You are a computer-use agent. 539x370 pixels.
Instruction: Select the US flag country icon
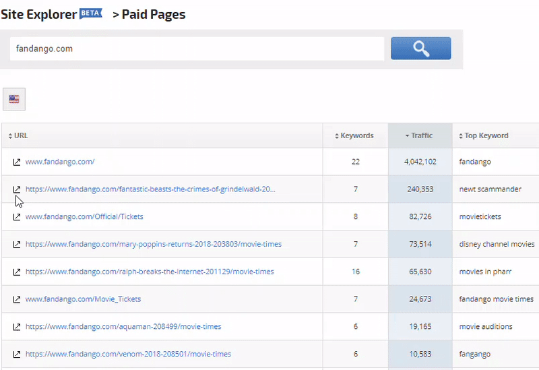click(14, 99)
